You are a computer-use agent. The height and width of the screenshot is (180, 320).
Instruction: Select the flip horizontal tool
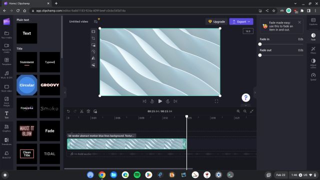coord(93,58)
